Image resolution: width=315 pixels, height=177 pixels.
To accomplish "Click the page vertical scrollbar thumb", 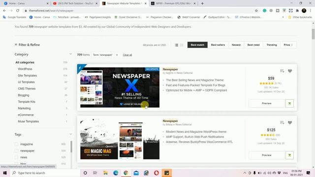I will (x=313, y=34).
